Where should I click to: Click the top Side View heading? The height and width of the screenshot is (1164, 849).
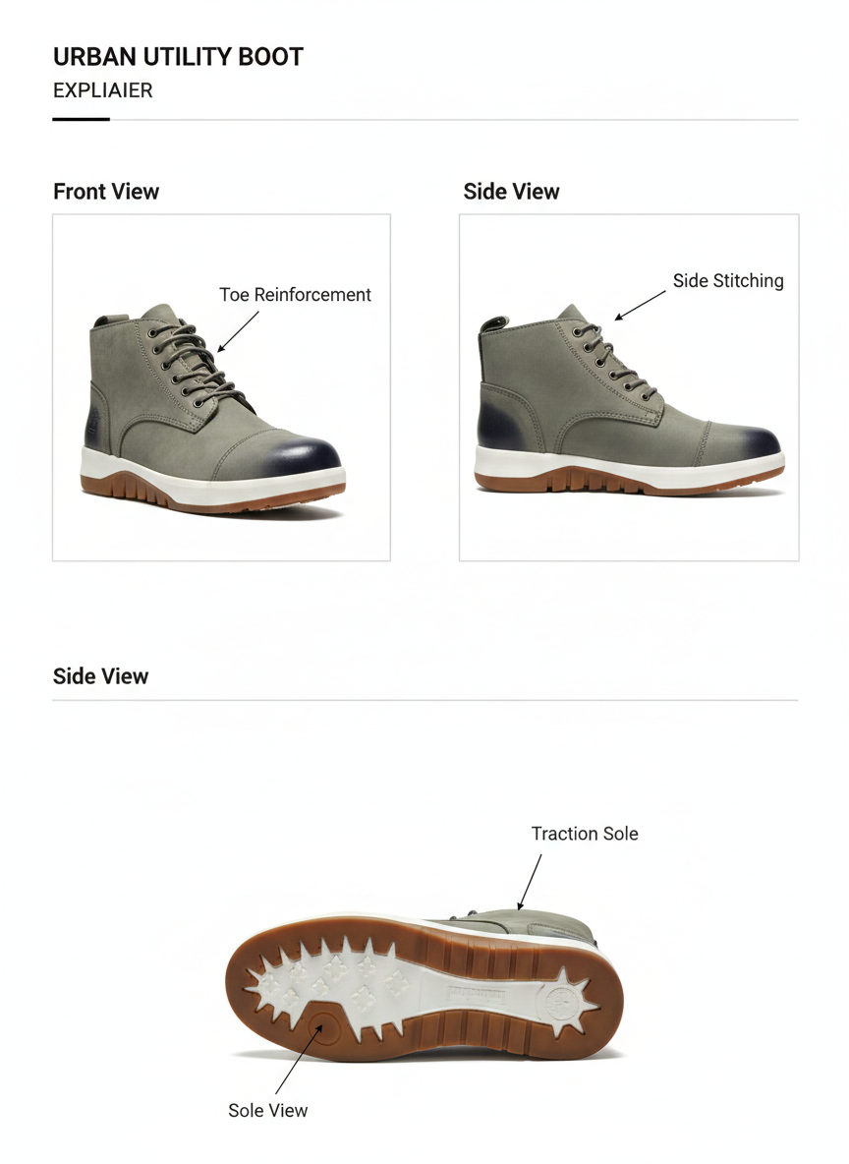coord(511,192)
